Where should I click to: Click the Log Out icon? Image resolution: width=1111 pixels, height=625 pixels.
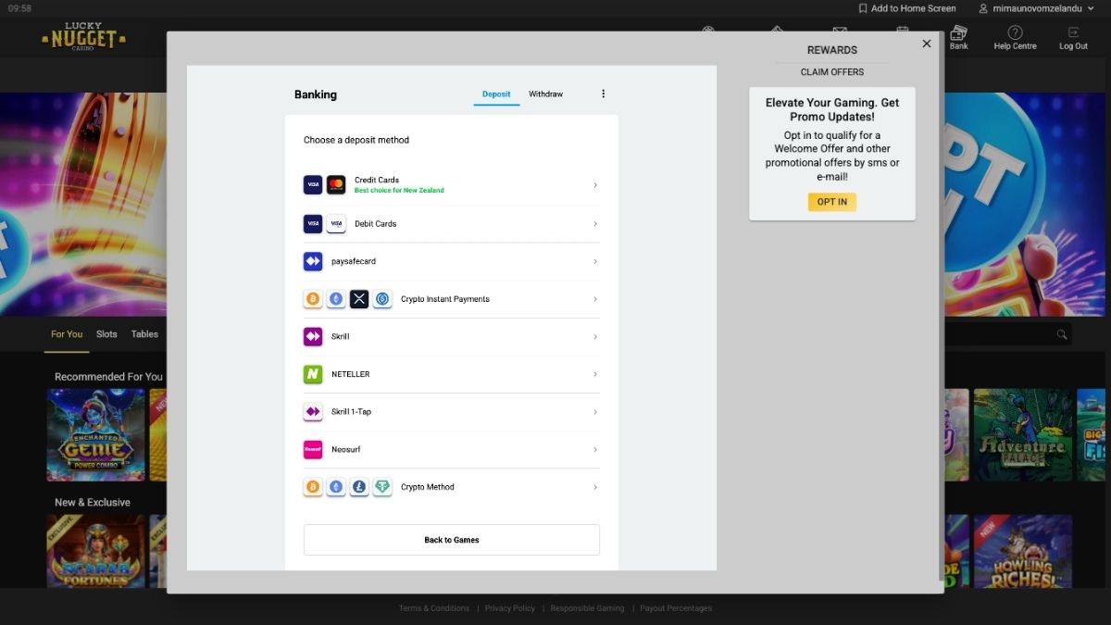tap(1074, 32)
